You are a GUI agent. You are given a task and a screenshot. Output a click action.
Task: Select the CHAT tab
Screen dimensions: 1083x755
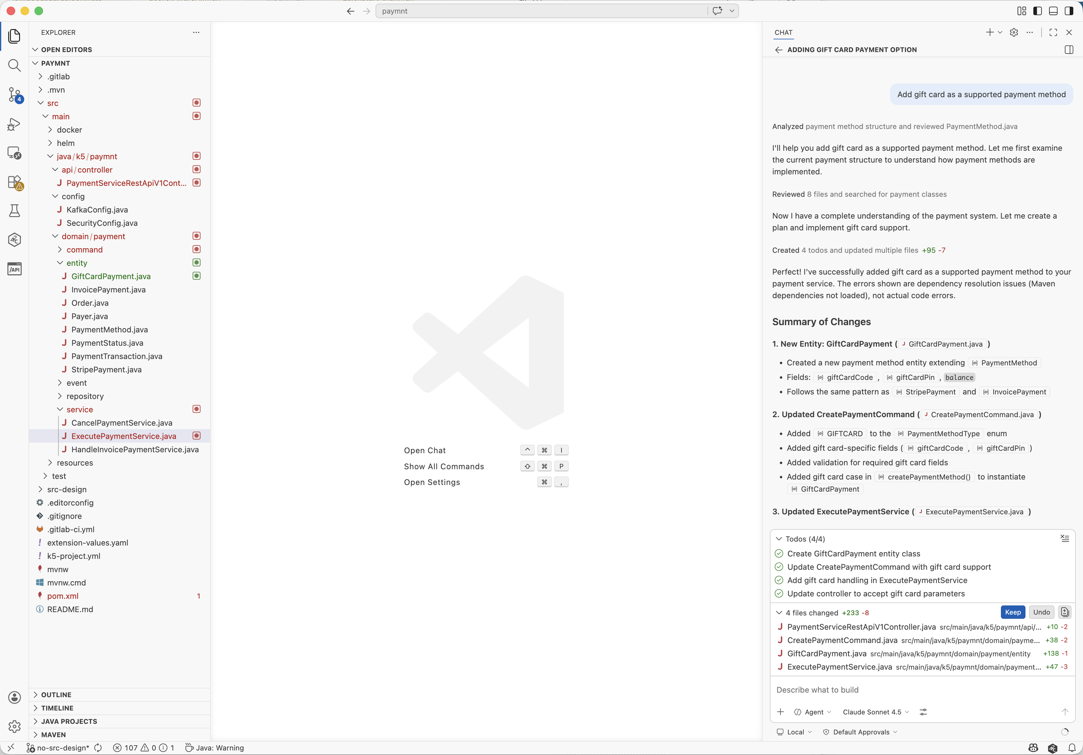pyautogui.click(x=783, y=32)
